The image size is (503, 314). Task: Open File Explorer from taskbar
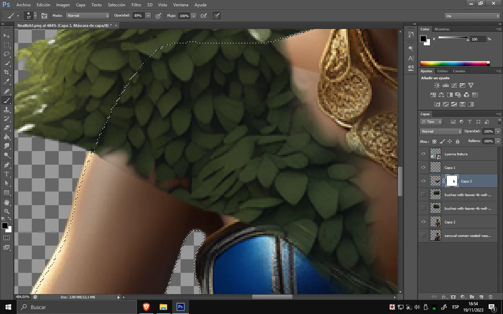163,307
